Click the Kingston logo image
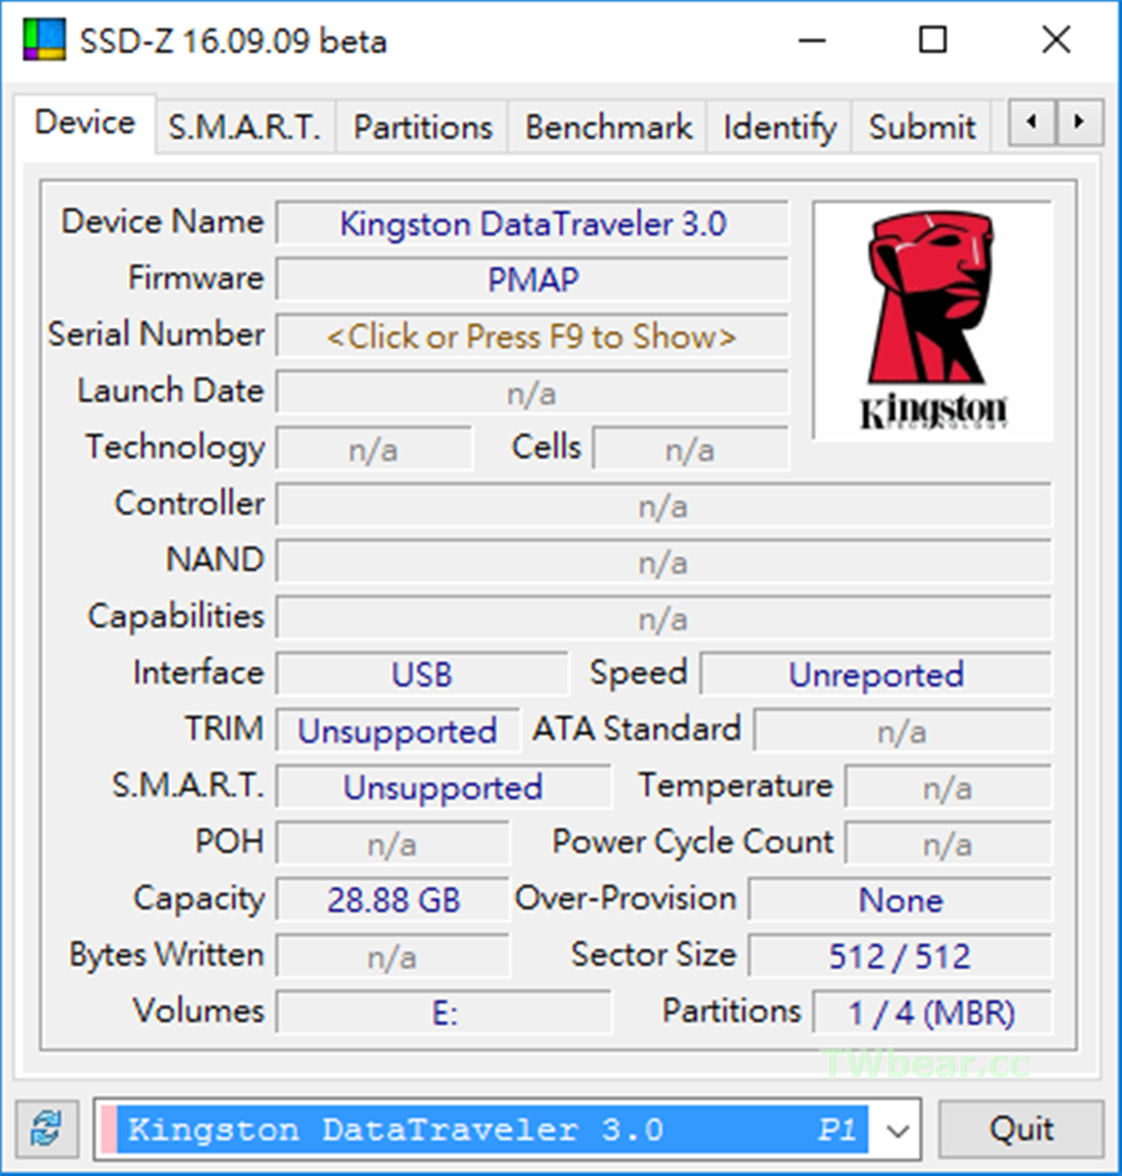The width and height of the screenshot is (1122, 1176). pos(933,321)
